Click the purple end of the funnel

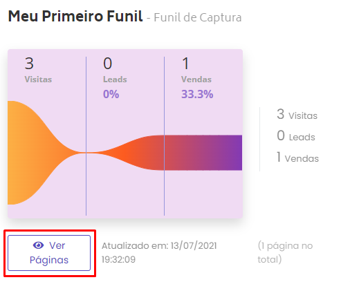pyautogui.click(x=228, y=153)
